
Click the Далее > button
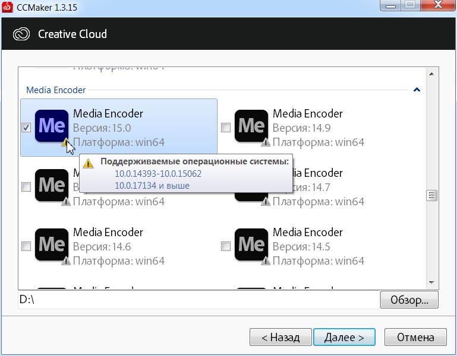click(344, 337)
